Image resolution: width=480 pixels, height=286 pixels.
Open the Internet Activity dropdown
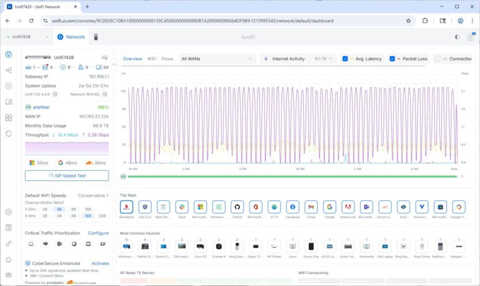click(x=298, y=59)
